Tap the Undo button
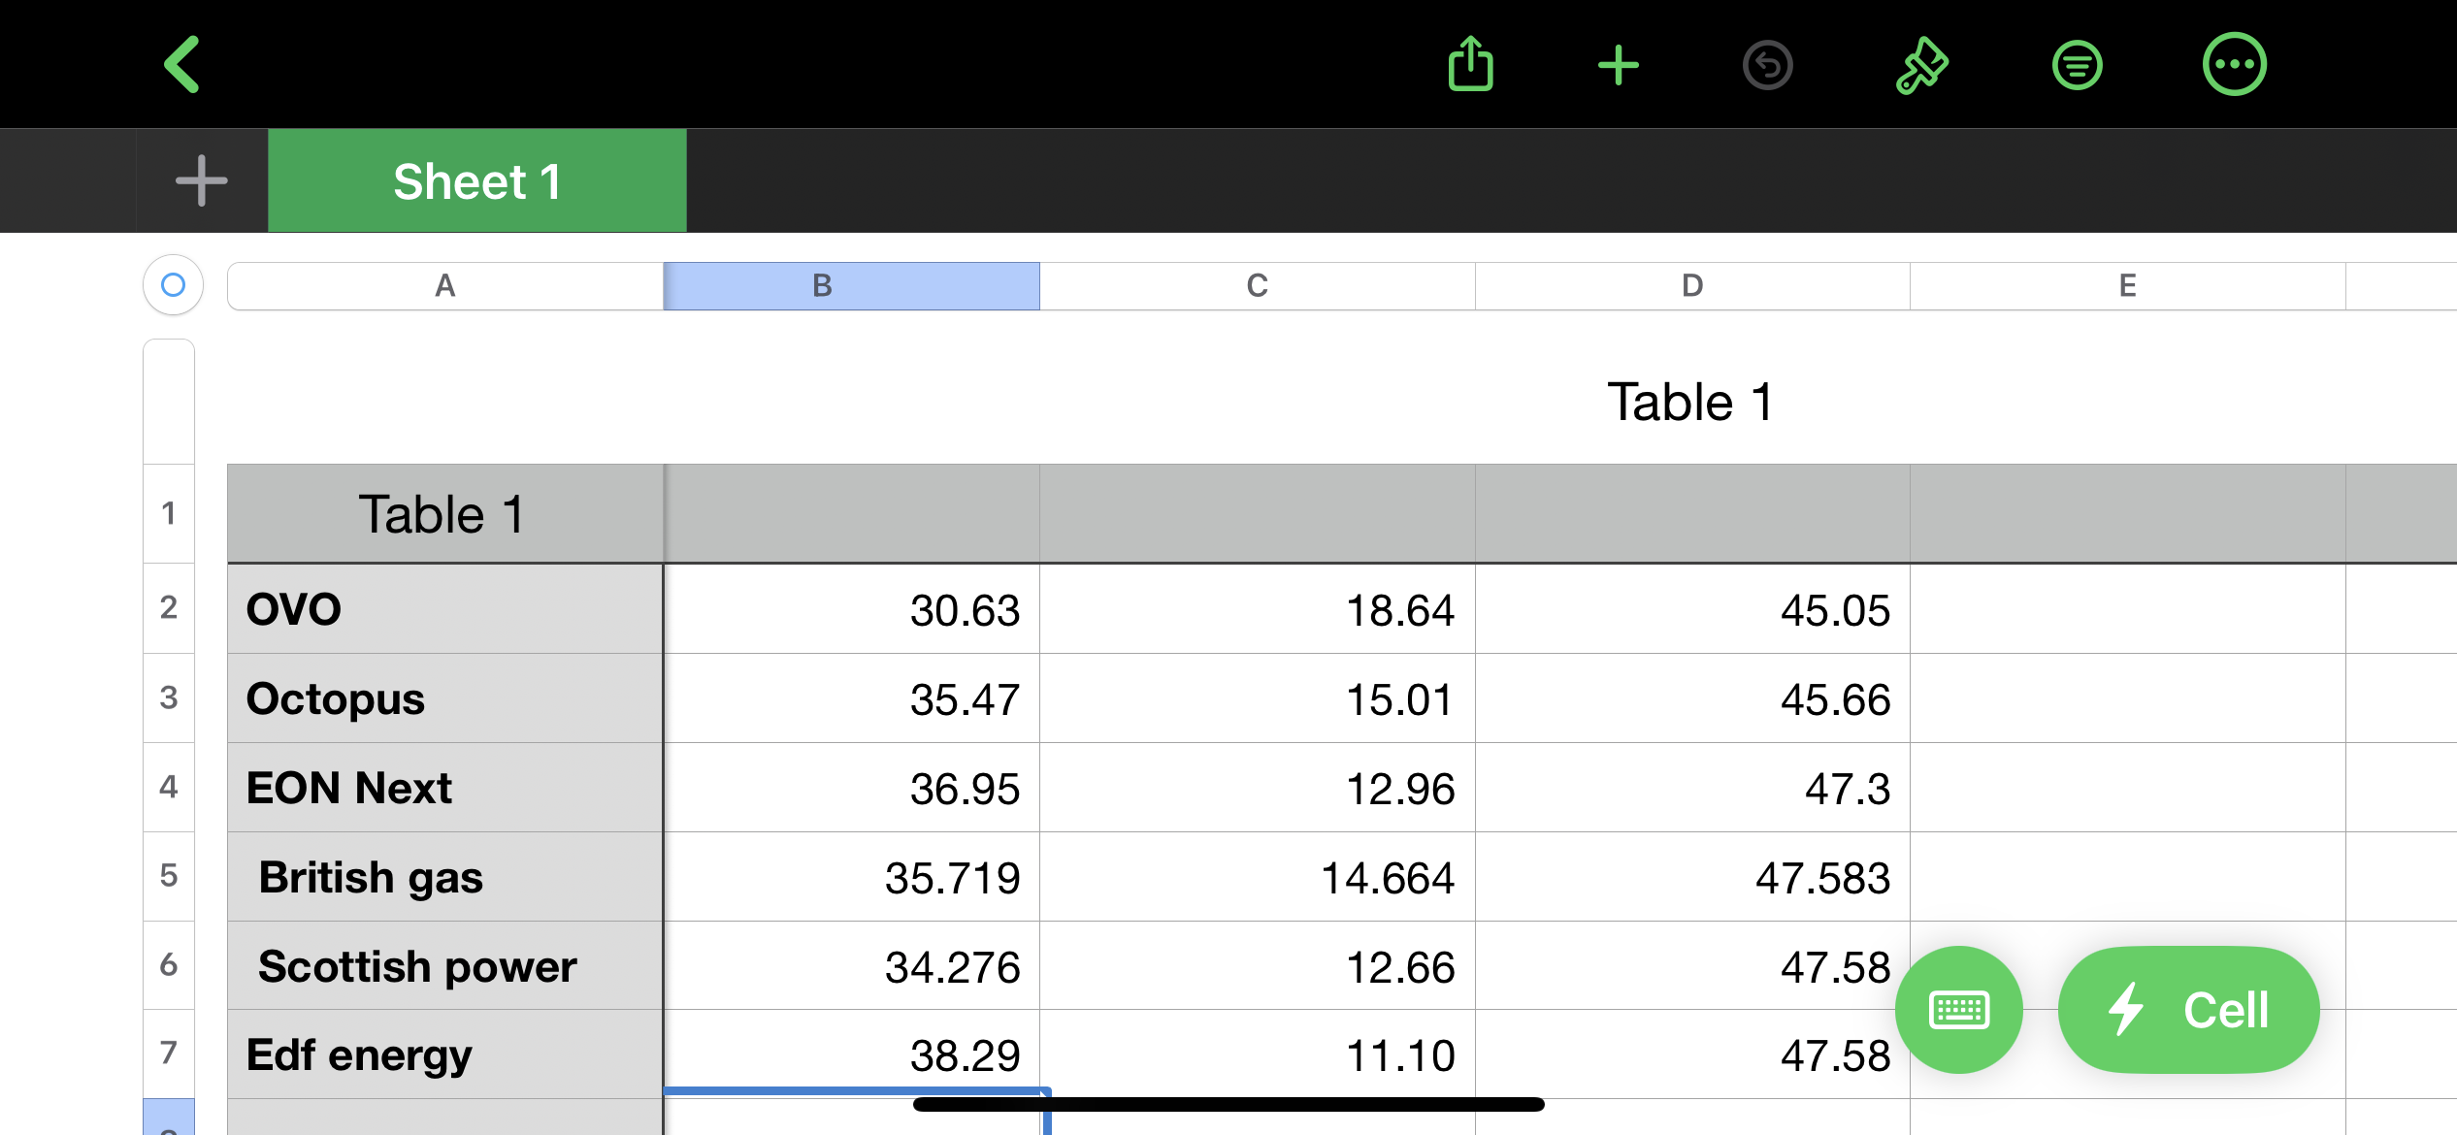 click(x=1767, y=66)
